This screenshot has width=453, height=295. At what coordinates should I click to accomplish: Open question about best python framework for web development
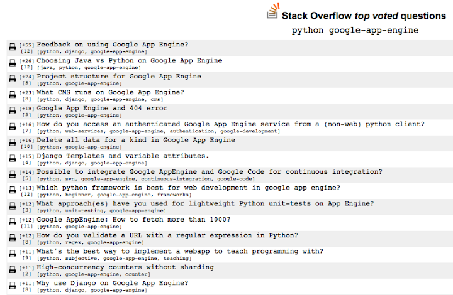[x=188, y=188]
